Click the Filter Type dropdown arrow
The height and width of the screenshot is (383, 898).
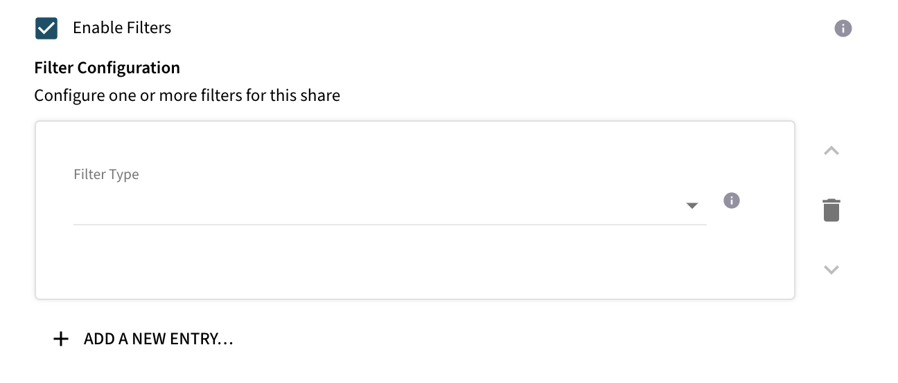(x=692, y=205)
